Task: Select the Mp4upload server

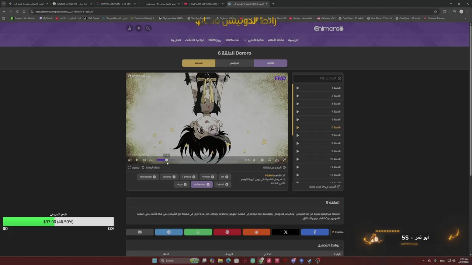Action: (x=201, y=184)
